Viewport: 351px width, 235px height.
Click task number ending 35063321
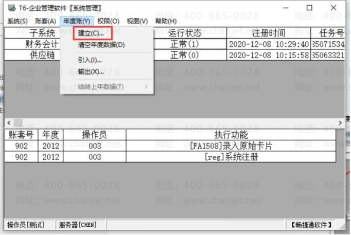point(328,55)
